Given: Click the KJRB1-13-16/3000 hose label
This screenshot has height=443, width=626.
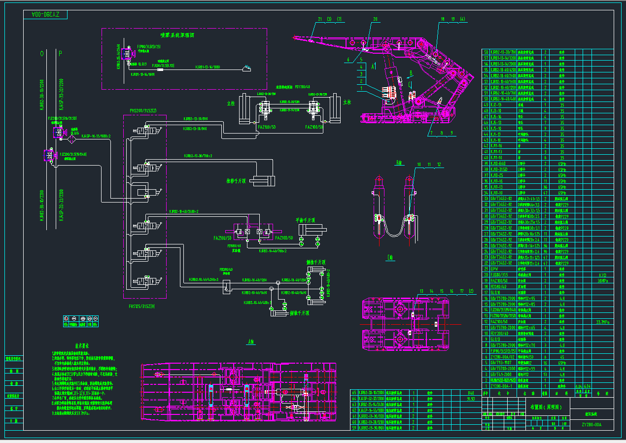Looking at the screenshot, I should click(x=208, y=67).
